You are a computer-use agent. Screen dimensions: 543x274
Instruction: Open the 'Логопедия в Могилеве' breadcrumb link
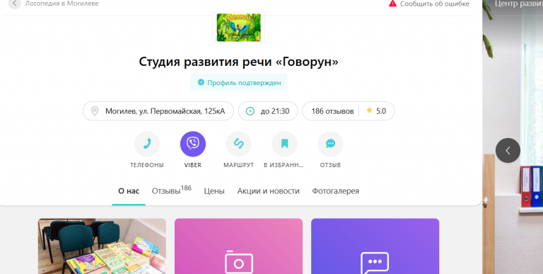(x=62, y=4)
